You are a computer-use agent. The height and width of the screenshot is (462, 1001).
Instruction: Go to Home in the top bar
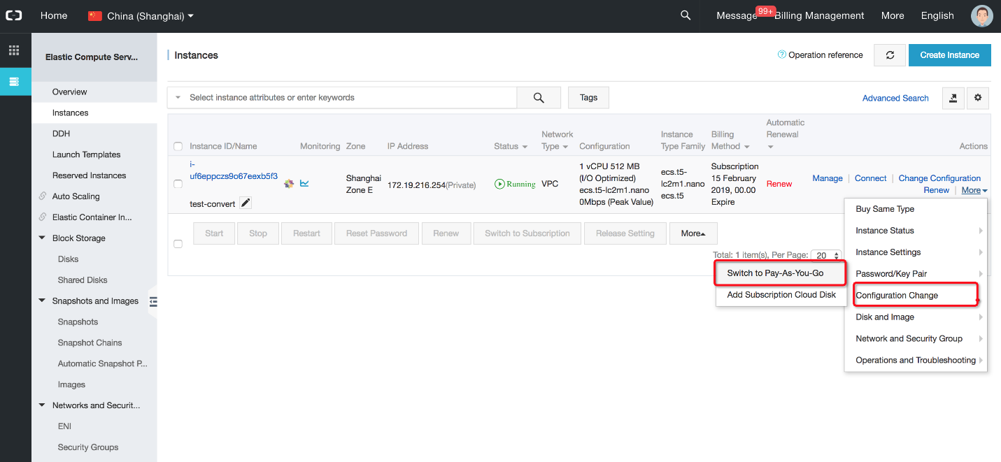[x=54, y=15]
